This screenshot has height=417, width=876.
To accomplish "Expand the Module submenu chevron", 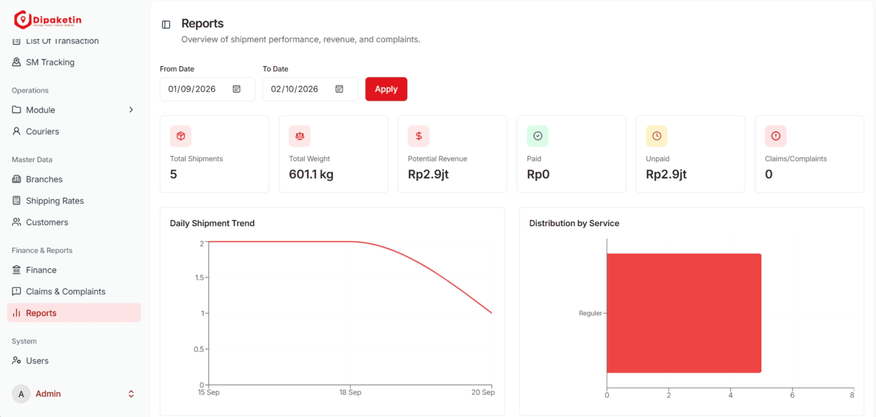I will [131, 110].
